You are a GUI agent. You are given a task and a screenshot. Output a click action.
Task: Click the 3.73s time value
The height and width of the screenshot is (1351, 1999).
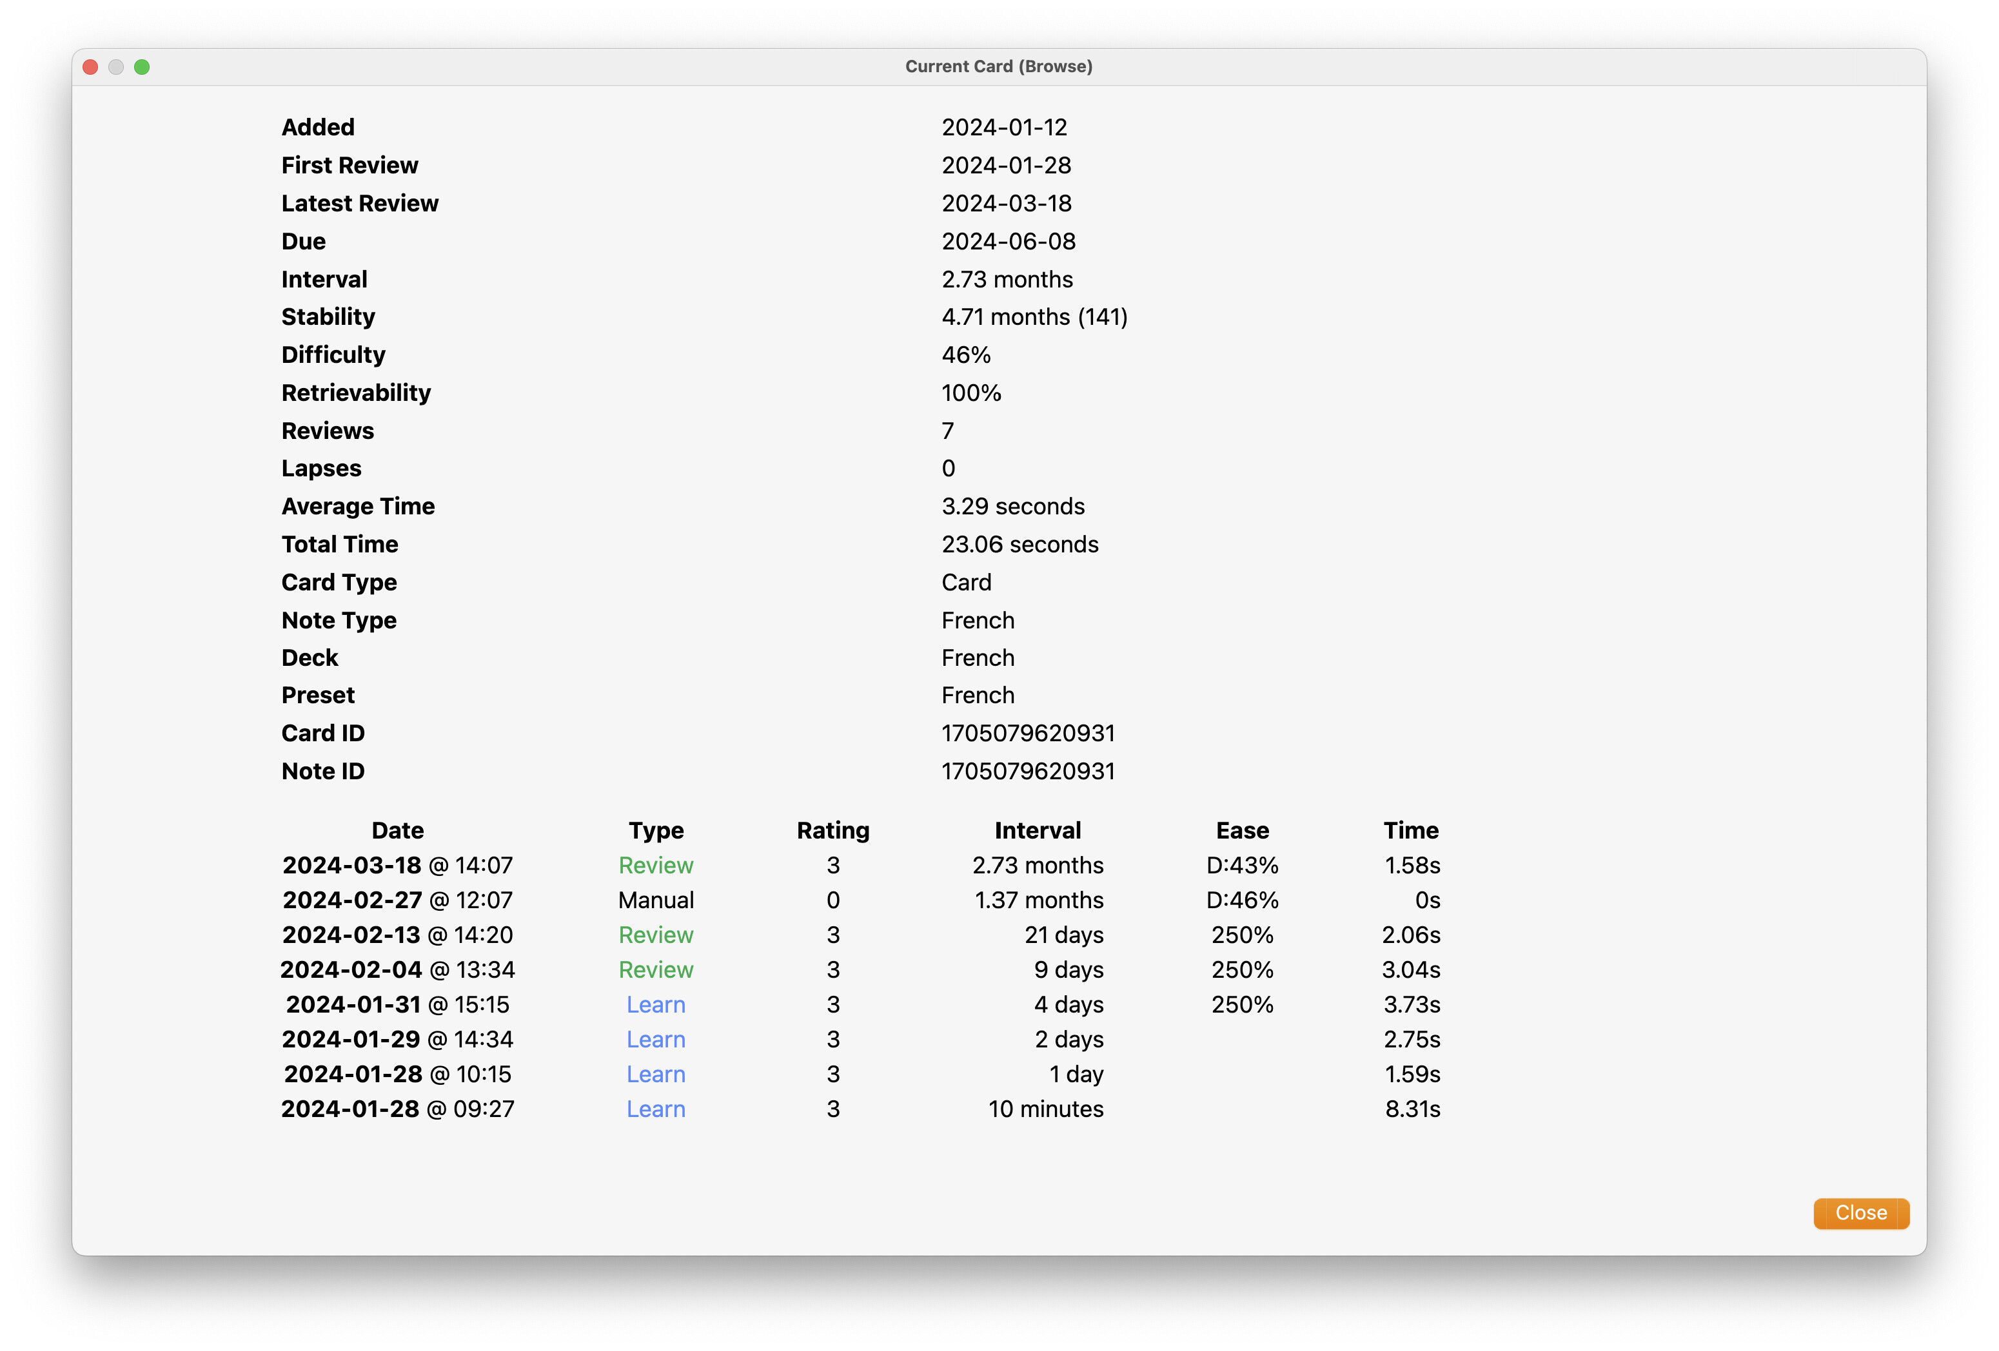click(1411, 1004)
